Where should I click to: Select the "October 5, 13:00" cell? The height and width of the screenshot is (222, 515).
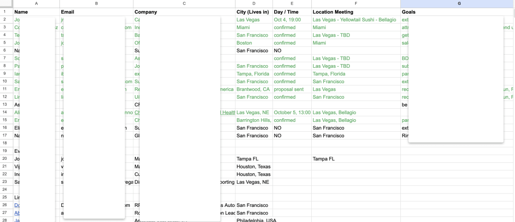click(292, 112)
